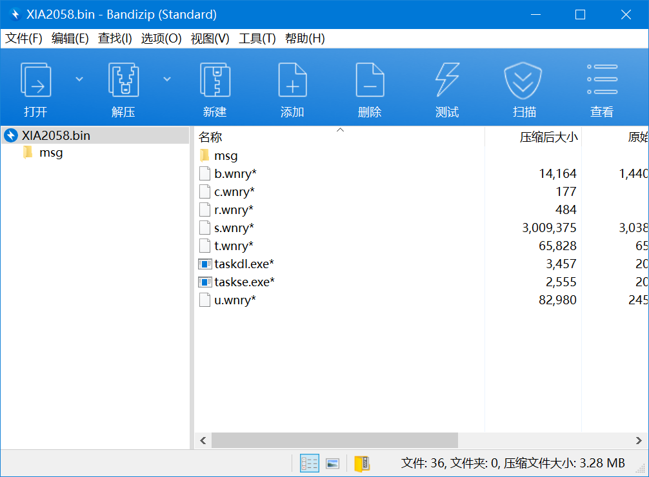Screen dimensions: 649x477
Task: Open the File (文件) menu
Action: click(24, 39)
